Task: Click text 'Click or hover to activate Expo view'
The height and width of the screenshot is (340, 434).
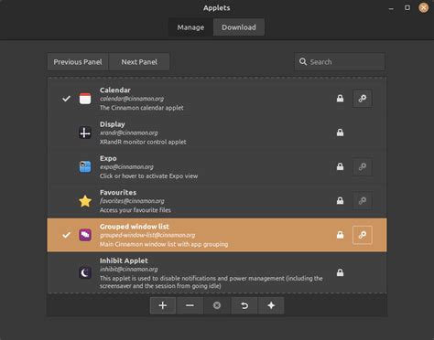Action: tap(148, 176)
